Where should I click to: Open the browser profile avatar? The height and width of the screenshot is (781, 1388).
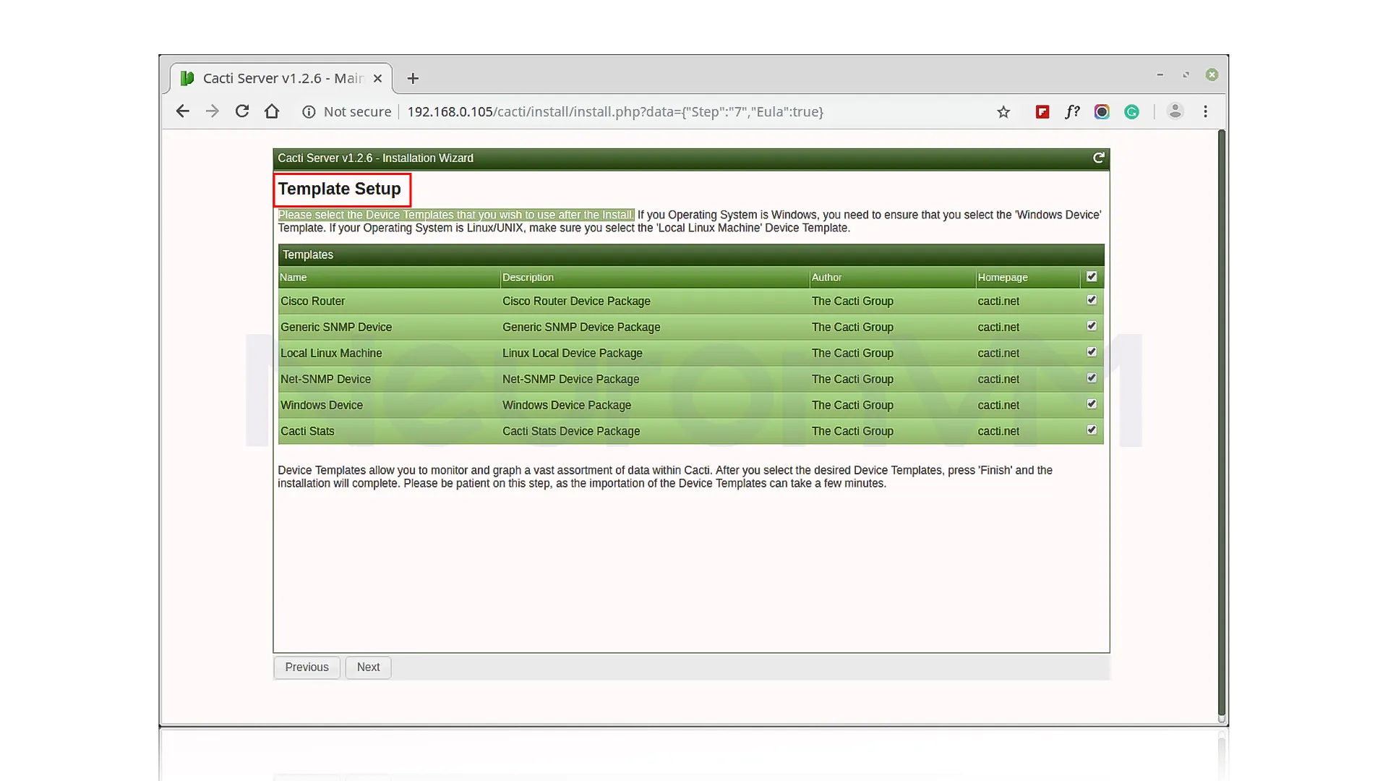pyautogui.click(x=1175, y=111)
